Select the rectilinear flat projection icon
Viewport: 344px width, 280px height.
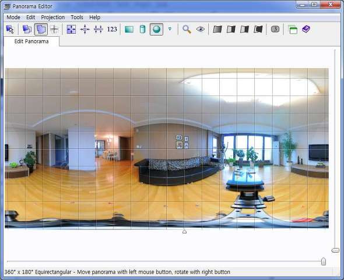[129, 29]
